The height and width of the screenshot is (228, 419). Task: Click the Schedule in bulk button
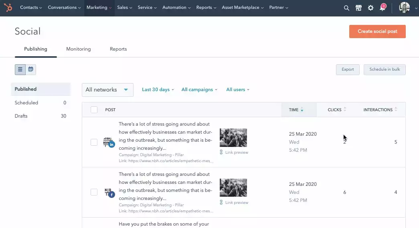[384, 69]
